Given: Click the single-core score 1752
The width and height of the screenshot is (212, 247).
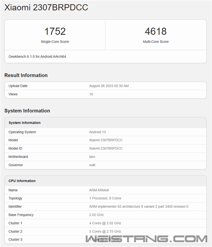Looking at the screenshot, I should click(x=55, y=31).
